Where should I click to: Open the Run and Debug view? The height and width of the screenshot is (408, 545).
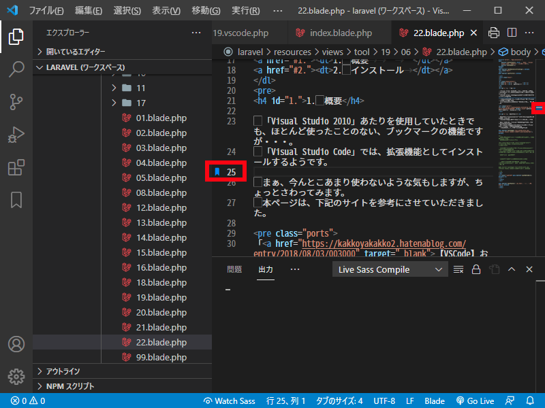pyautogui.click(x=16, y=135)
